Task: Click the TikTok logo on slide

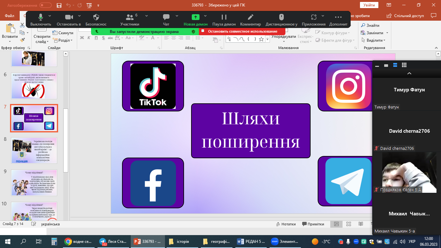Action: [153, 86]
